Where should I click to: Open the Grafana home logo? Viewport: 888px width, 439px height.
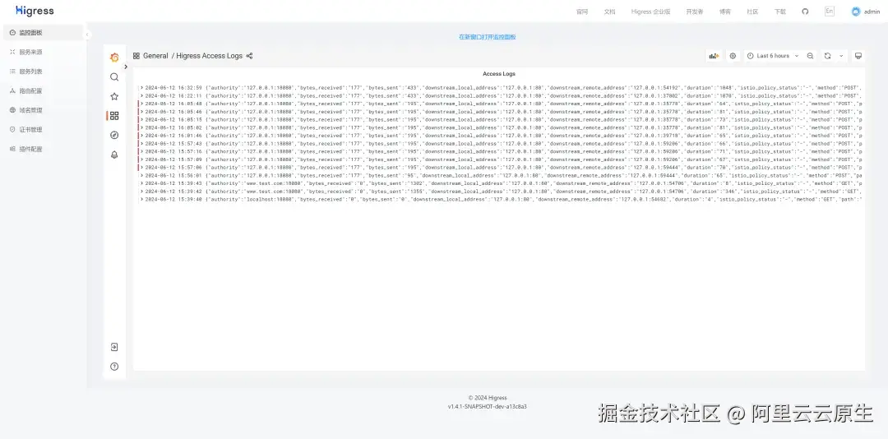coord(114,58)
